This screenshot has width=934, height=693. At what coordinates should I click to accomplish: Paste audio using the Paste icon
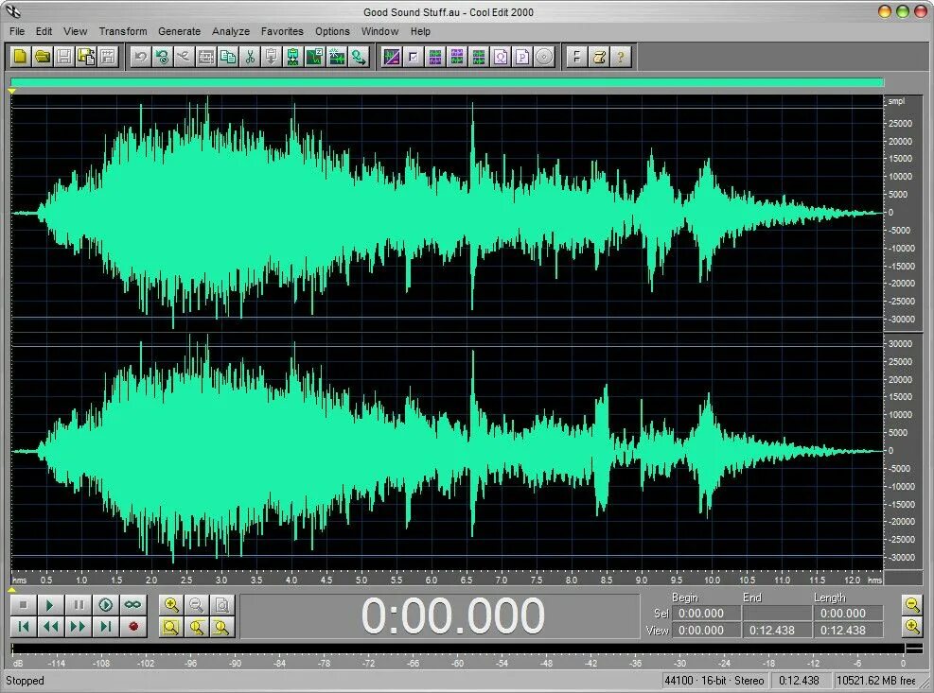[x=269, y=57]
